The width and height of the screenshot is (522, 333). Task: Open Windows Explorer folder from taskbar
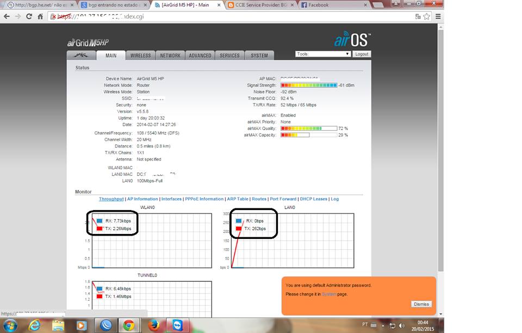(58, 325)
